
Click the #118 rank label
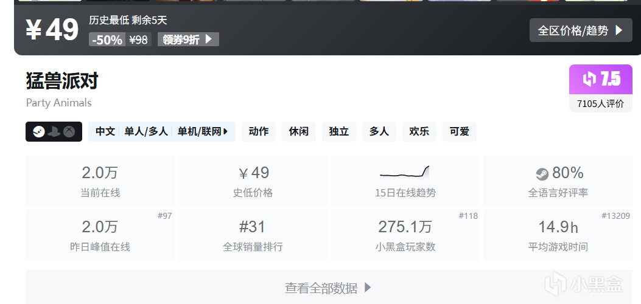click(468, 216)
